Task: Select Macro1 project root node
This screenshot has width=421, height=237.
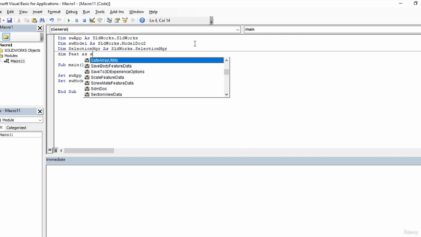Action: click(x=6, y=45)
